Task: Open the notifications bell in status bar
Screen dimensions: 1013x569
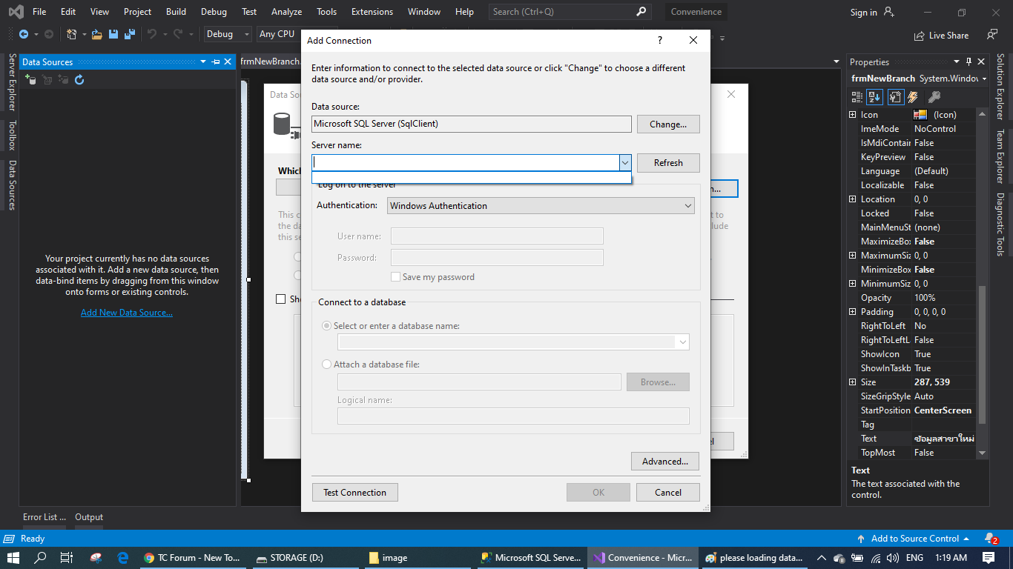Action: point(991,539)
